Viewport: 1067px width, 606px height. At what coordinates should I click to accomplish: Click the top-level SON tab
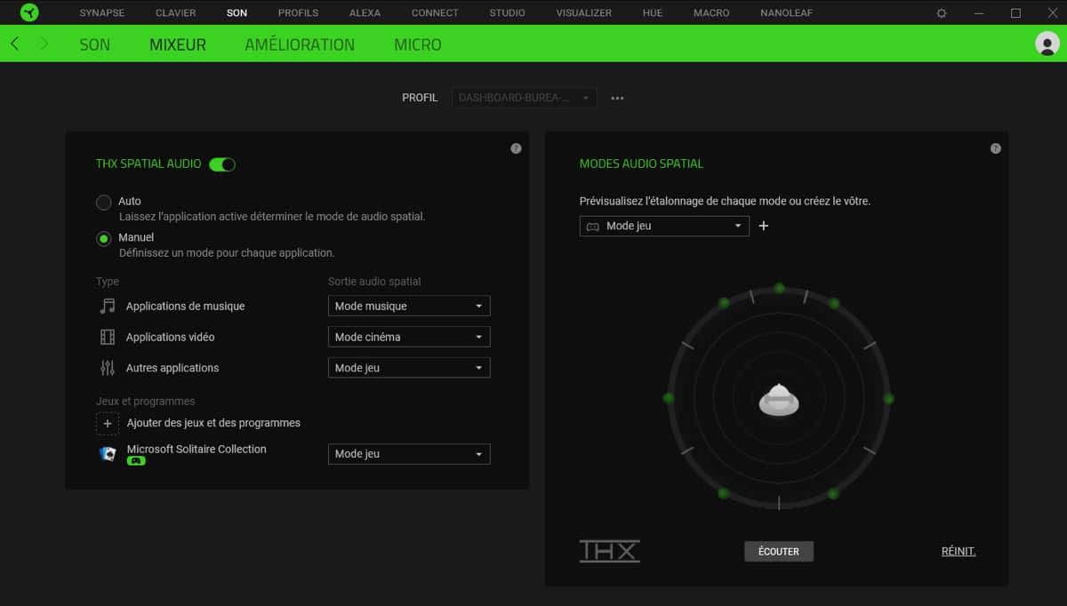coord(237,13)
